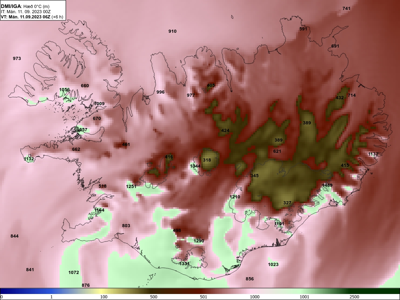
Task: Click the 'VT: Mán. 11.09.2023 06Z (+6 h)' line
Action: [32, 17]
